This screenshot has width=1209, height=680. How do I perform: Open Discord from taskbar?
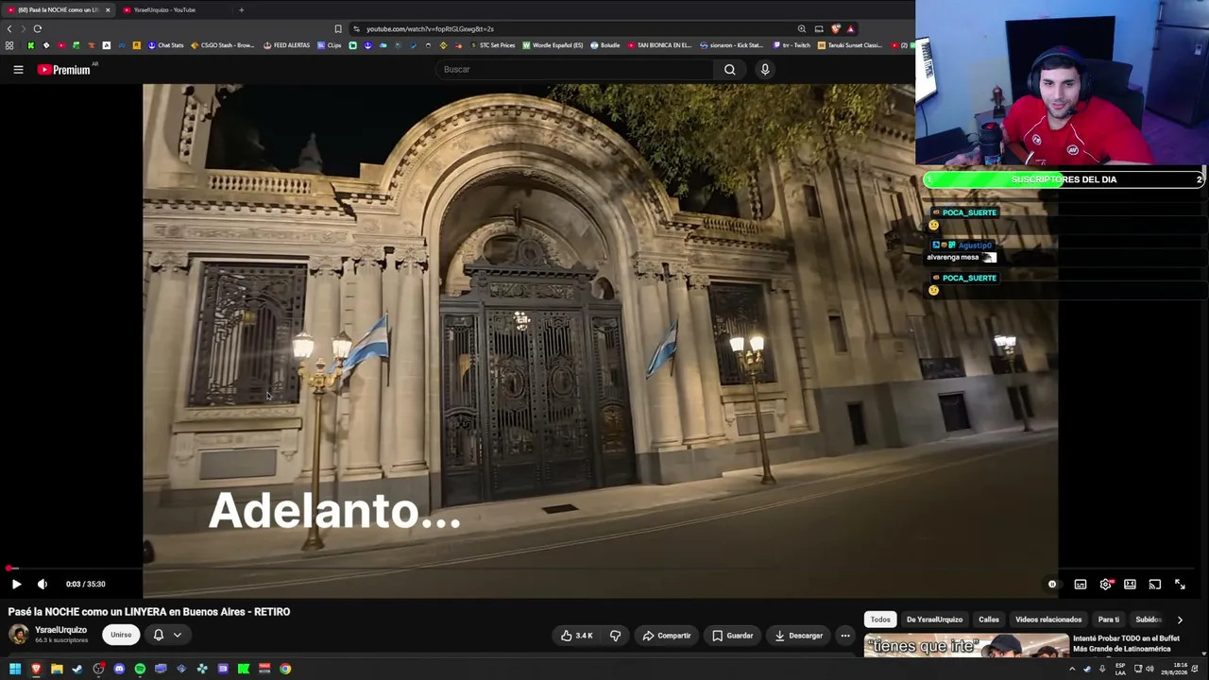click(119, 669)
